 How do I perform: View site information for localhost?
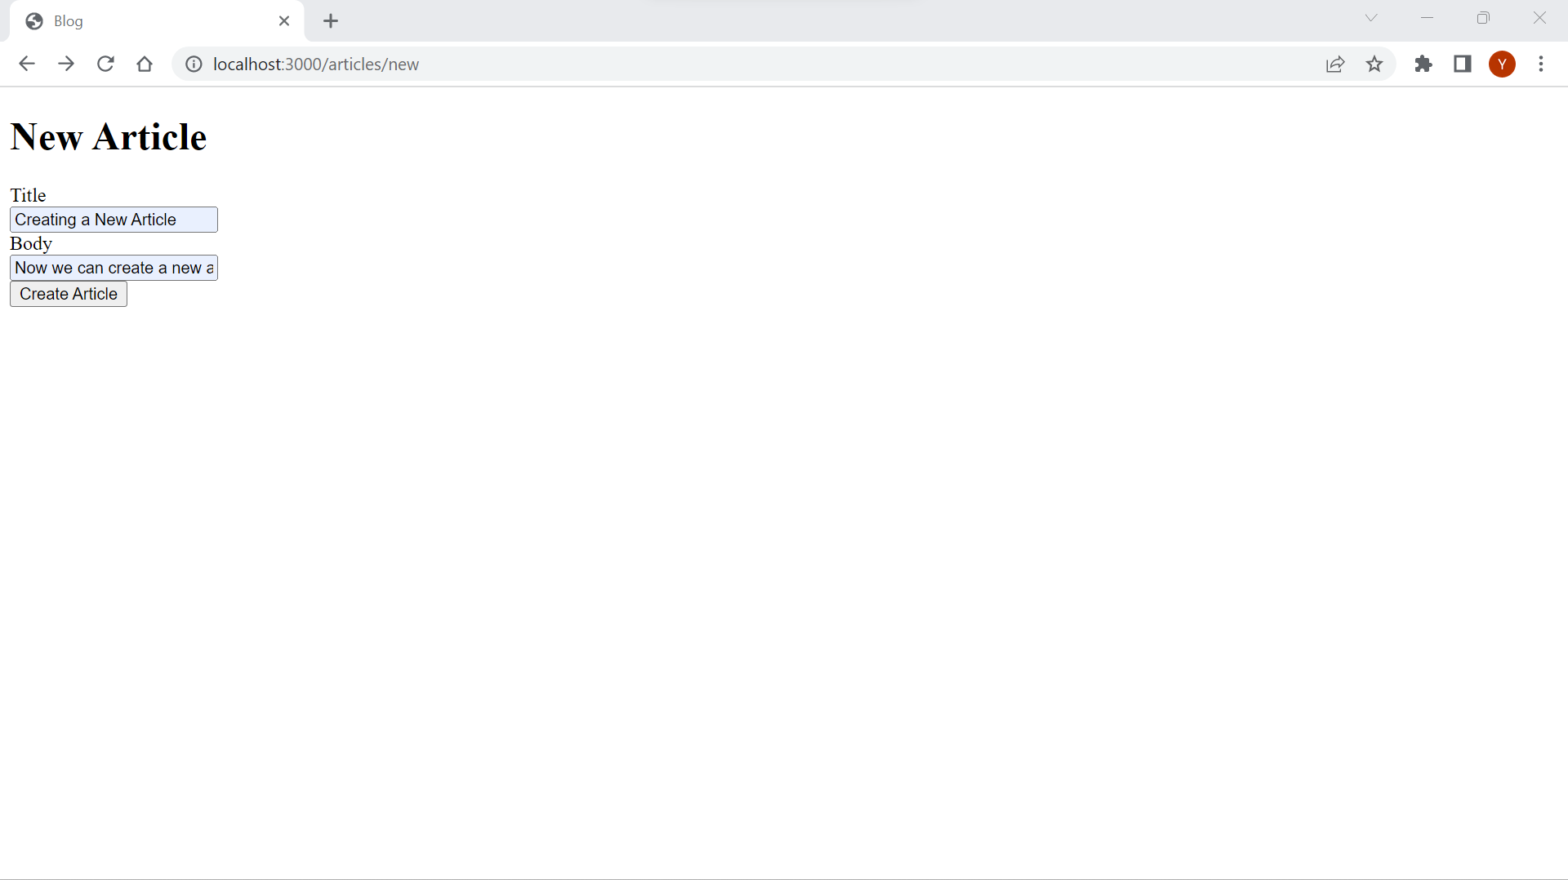click(x=194, y=64)
